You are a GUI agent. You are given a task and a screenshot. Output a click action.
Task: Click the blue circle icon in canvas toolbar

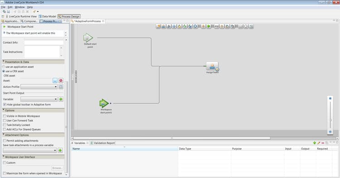pyautogui.click(x=195, y=26)
